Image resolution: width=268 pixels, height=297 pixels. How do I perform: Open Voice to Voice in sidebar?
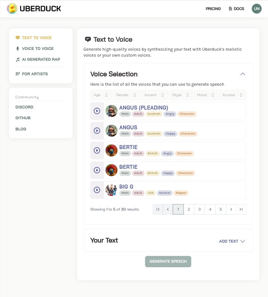point(38,49)
